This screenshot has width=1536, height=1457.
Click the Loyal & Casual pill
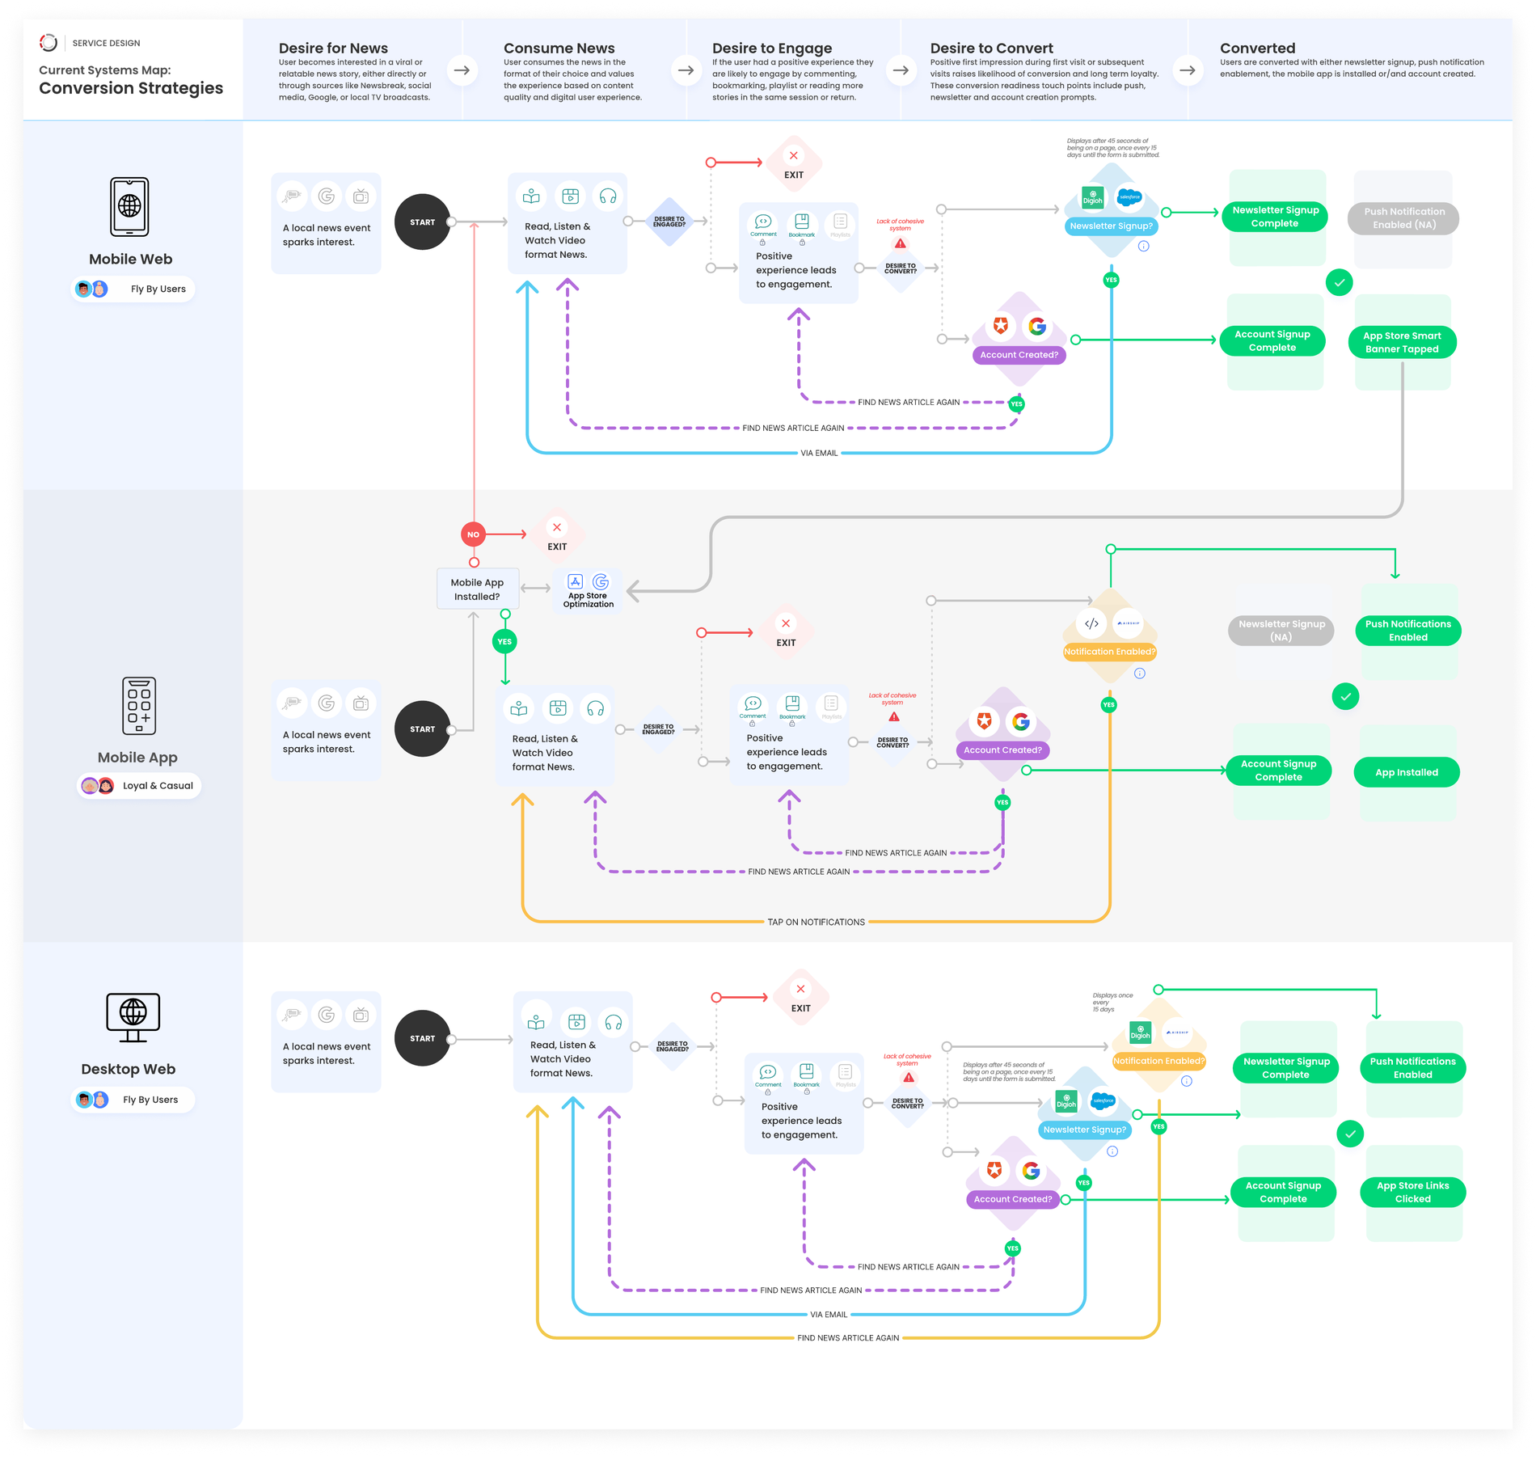pos(139,785)
